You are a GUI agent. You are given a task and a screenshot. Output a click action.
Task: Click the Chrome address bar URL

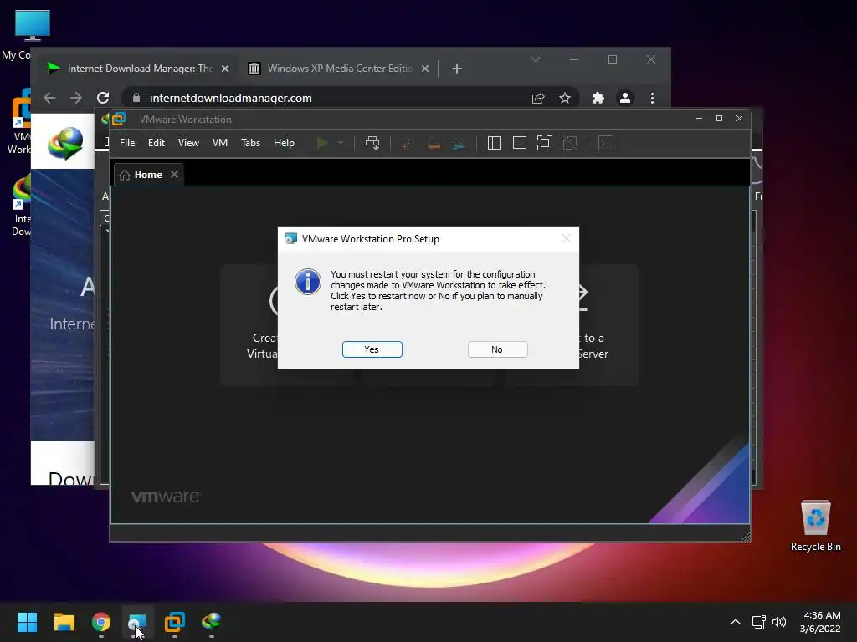point(231,99)
